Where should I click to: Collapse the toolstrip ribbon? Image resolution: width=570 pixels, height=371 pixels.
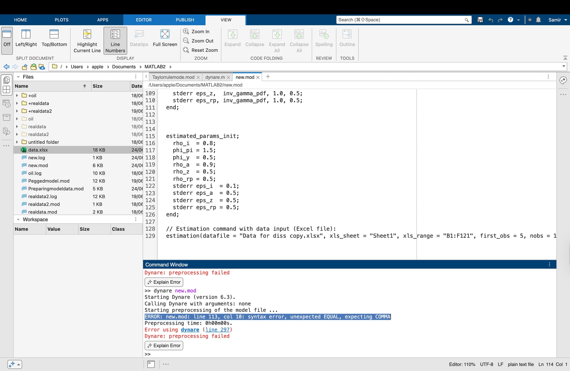565,58
